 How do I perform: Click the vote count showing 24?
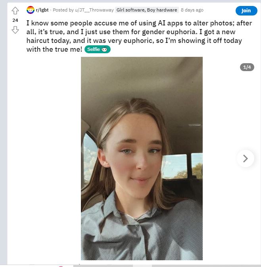(x=15, y=20)
